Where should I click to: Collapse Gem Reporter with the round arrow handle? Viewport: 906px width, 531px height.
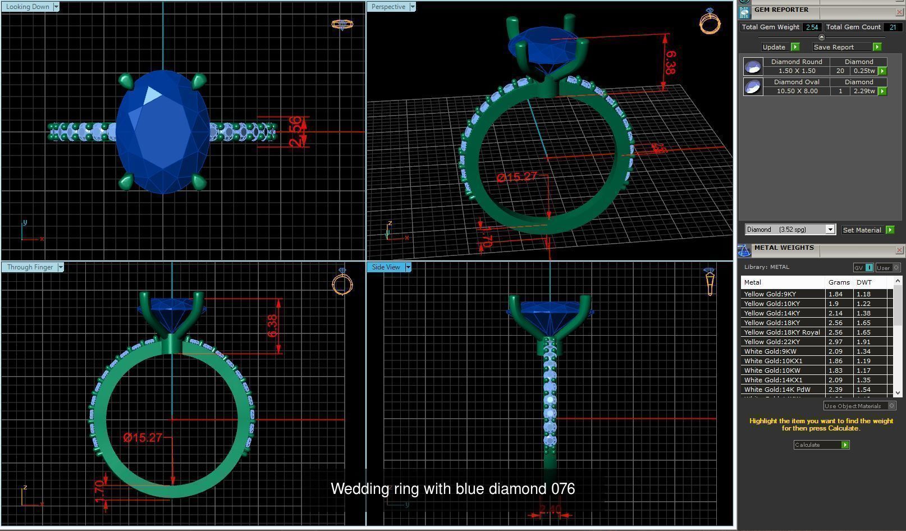(x=822, y=37)
